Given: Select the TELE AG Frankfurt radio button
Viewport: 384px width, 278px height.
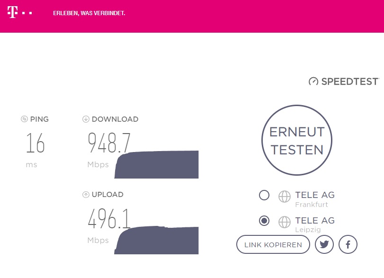Looking at the screenshot, I should pos(264,195).
